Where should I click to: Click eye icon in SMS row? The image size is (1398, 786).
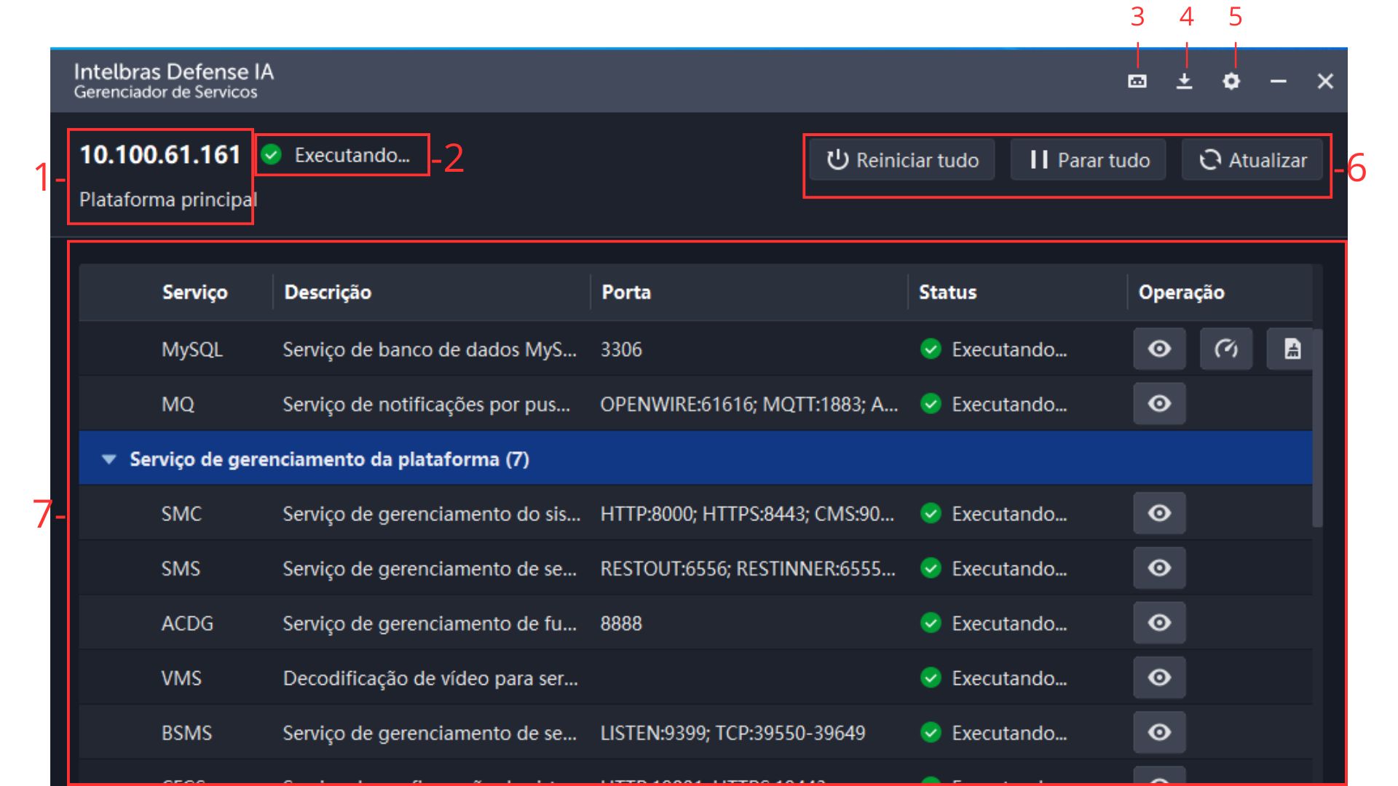1159,568
